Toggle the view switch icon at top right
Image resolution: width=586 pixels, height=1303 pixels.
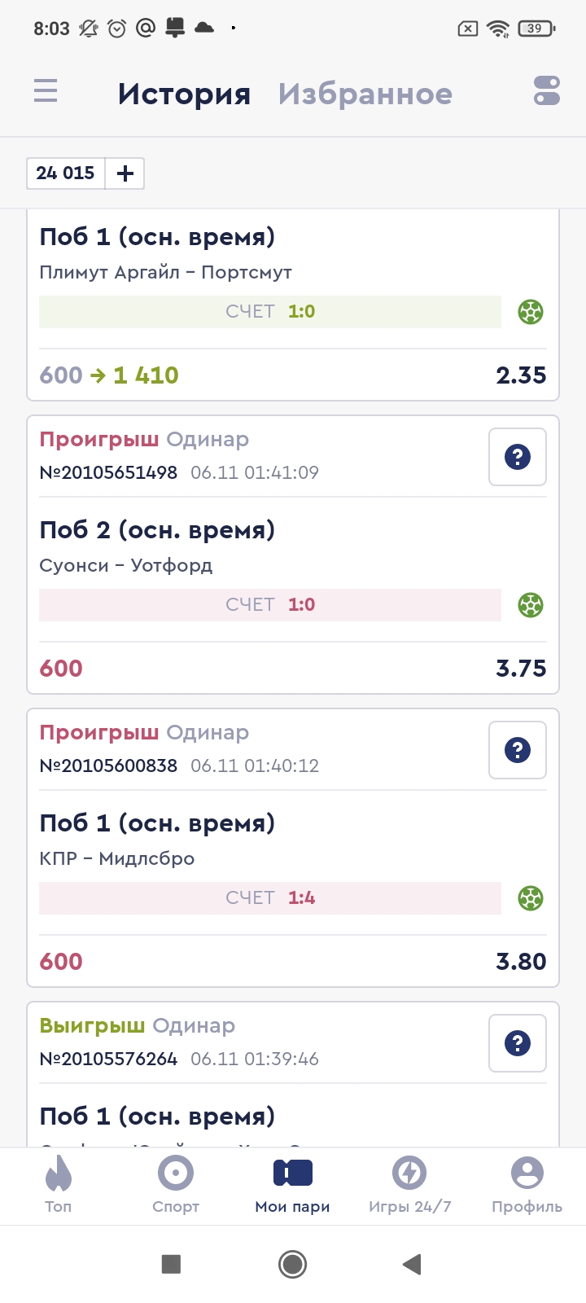547,90
